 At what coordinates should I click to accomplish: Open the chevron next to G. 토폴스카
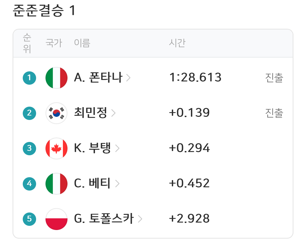tap(140, 219)
